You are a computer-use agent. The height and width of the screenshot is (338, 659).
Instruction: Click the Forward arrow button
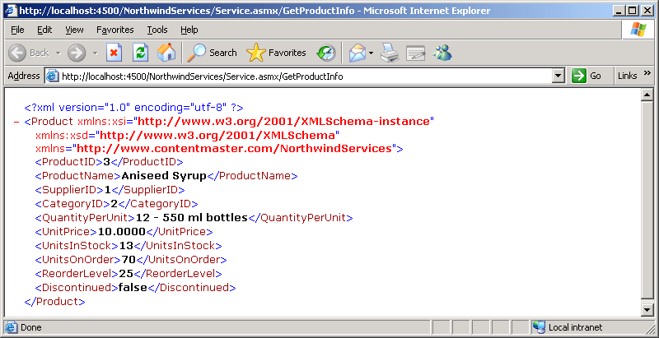pos(77,53)
